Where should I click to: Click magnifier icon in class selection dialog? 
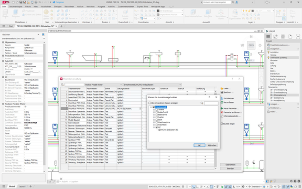[202, 103]
